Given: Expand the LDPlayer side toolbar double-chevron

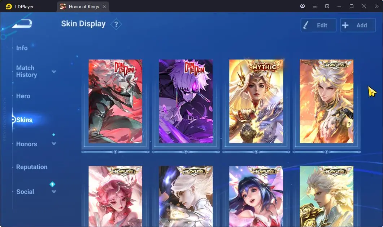Looking at the screenshot, I should tap(377, 6).
